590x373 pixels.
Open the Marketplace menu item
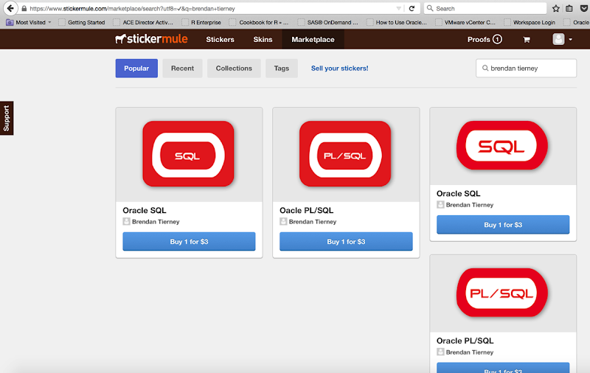click(x=313, y=40)
